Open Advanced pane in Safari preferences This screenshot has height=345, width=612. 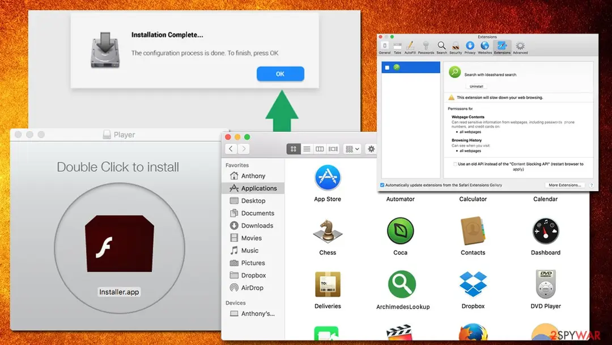click(520, 48)
